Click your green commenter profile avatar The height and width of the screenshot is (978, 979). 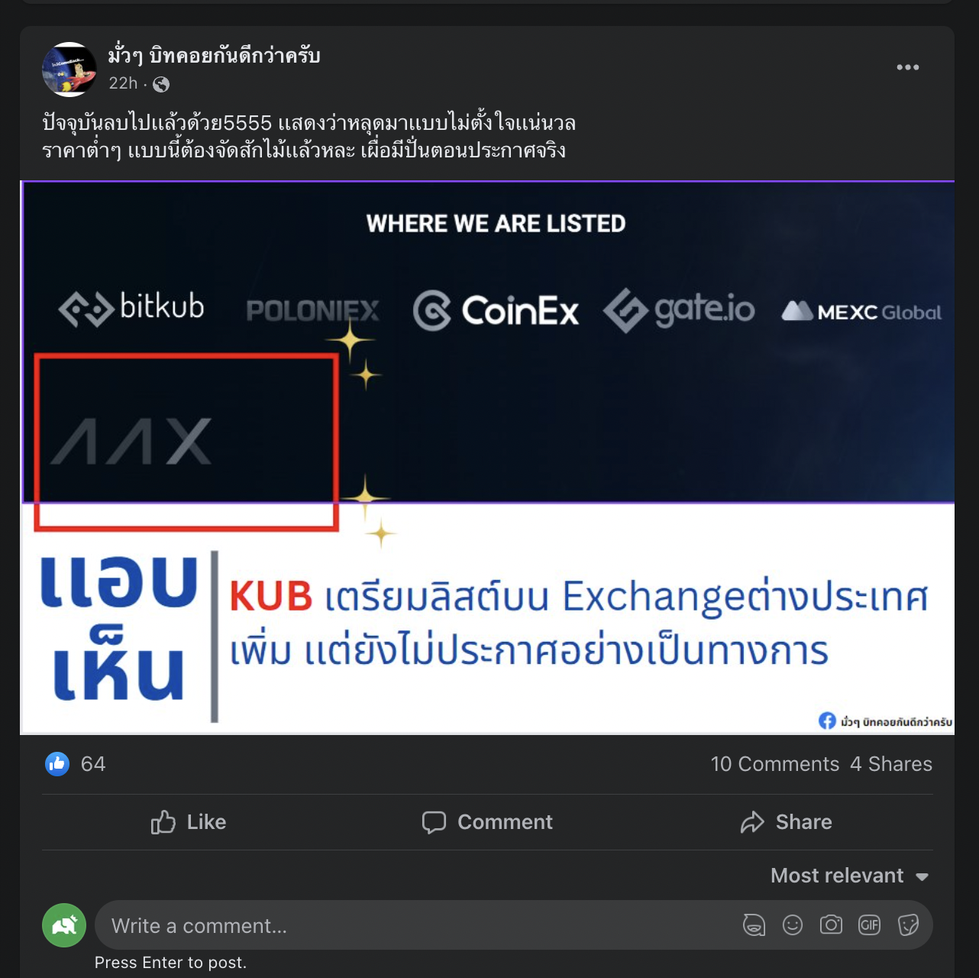coord(64,925)
